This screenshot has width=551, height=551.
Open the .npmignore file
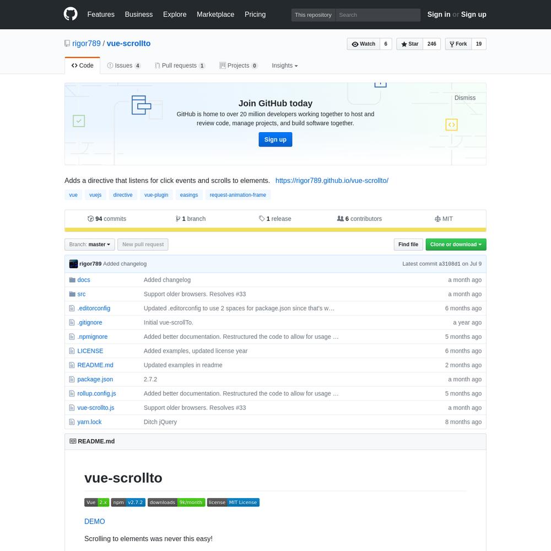click(x=93, y=337)
